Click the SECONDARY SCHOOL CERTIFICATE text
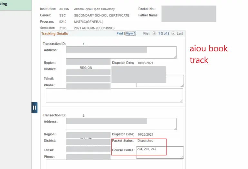 tap(101, 16)
